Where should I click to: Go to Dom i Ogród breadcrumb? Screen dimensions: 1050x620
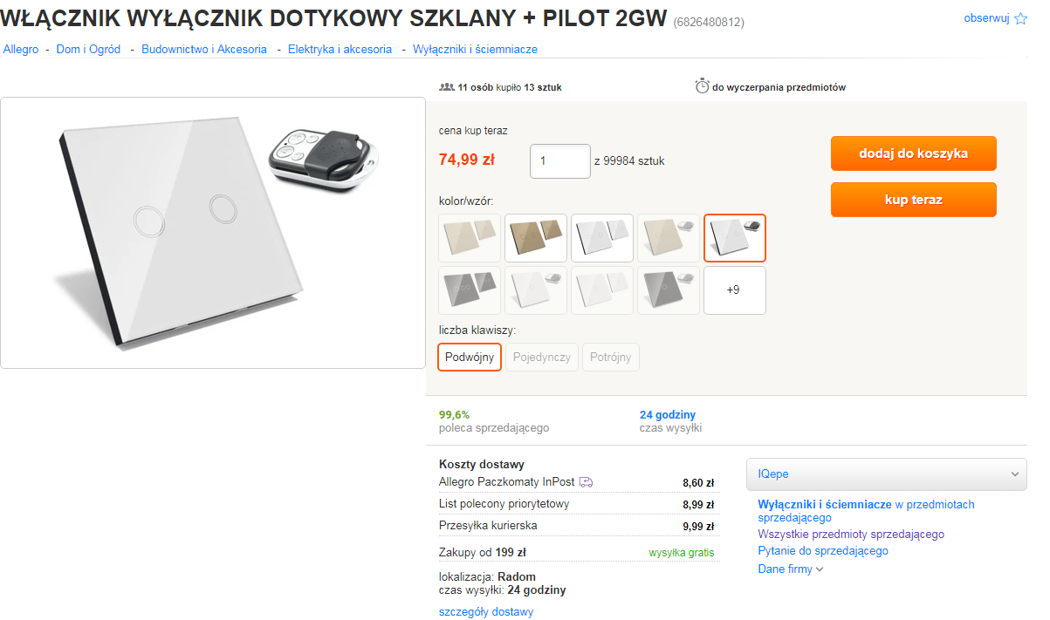88,50
